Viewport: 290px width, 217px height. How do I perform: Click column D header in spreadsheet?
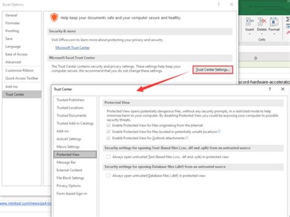click(x=255, y=58)
